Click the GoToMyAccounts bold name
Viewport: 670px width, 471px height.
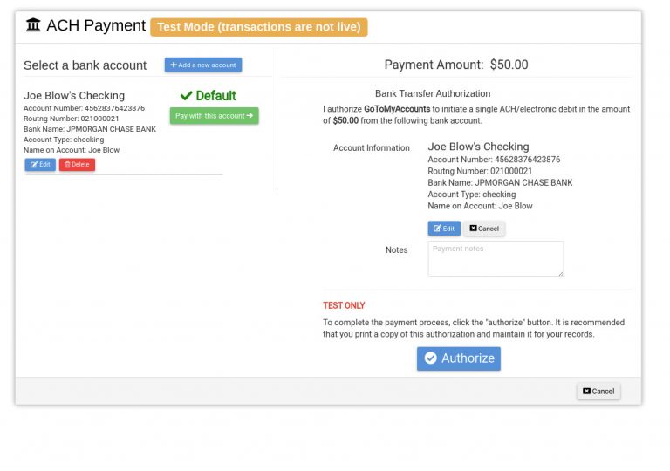point(397,109)
